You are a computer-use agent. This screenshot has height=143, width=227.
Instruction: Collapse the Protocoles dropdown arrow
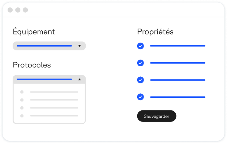pos(79,79)
